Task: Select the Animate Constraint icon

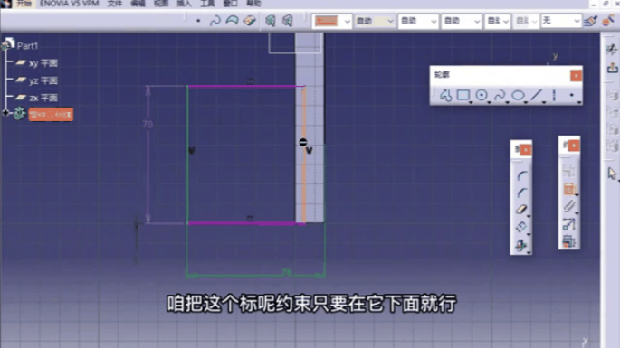Action: click(568, 224)
